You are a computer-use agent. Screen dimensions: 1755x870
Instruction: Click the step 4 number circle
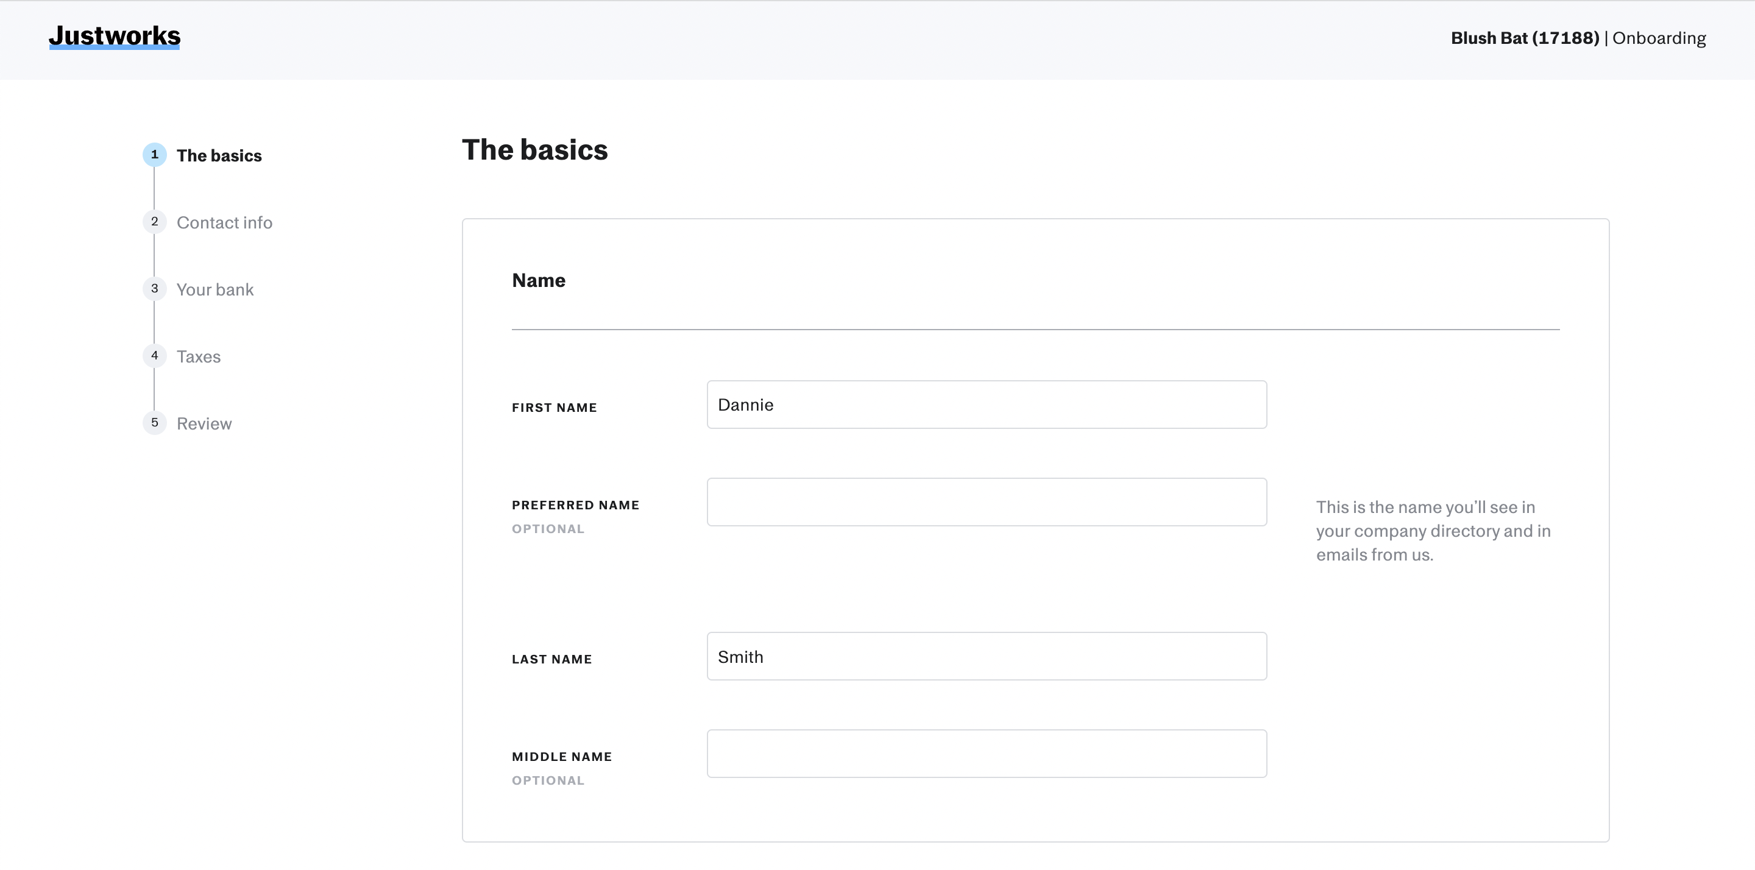coord(155,356)
